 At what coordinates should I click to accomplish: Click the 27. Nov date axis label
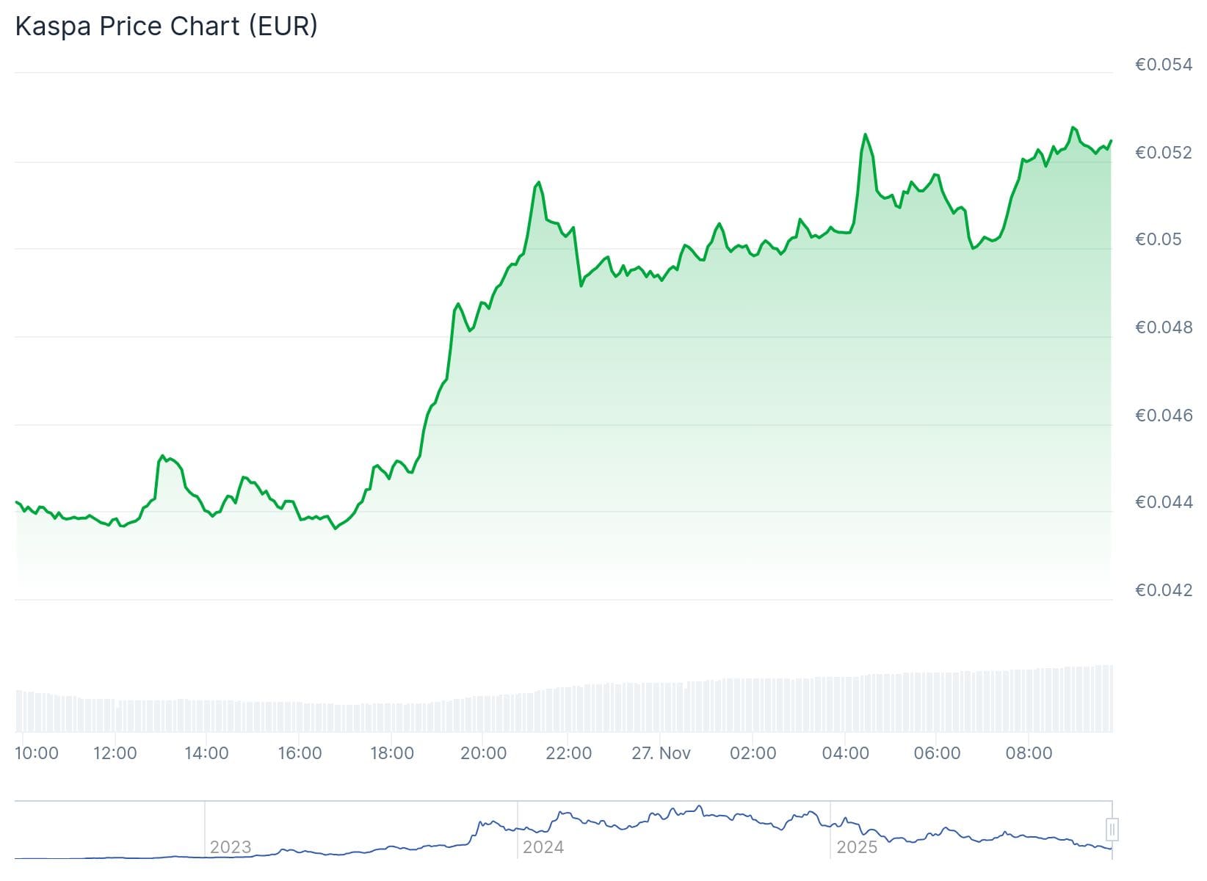click(x=661, y=753)
